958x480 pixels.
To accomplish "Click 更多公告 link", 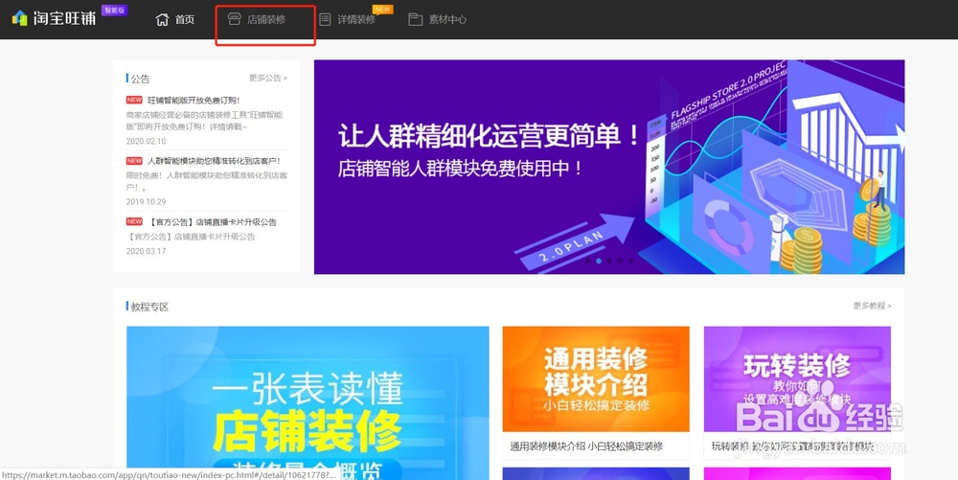I will (x=267, y=79).
